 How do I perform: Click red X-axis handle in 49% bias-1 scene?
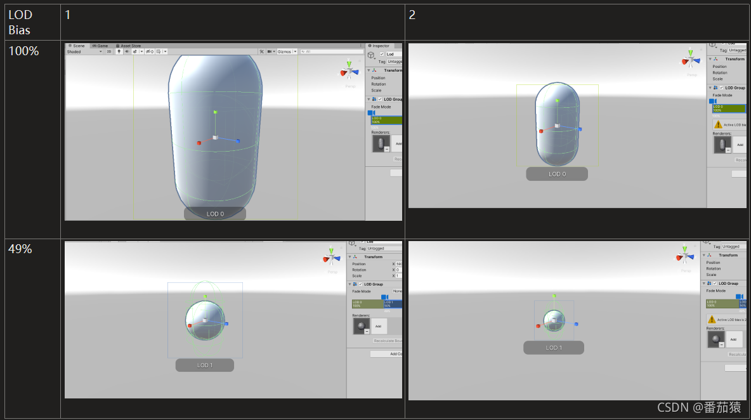190,325
